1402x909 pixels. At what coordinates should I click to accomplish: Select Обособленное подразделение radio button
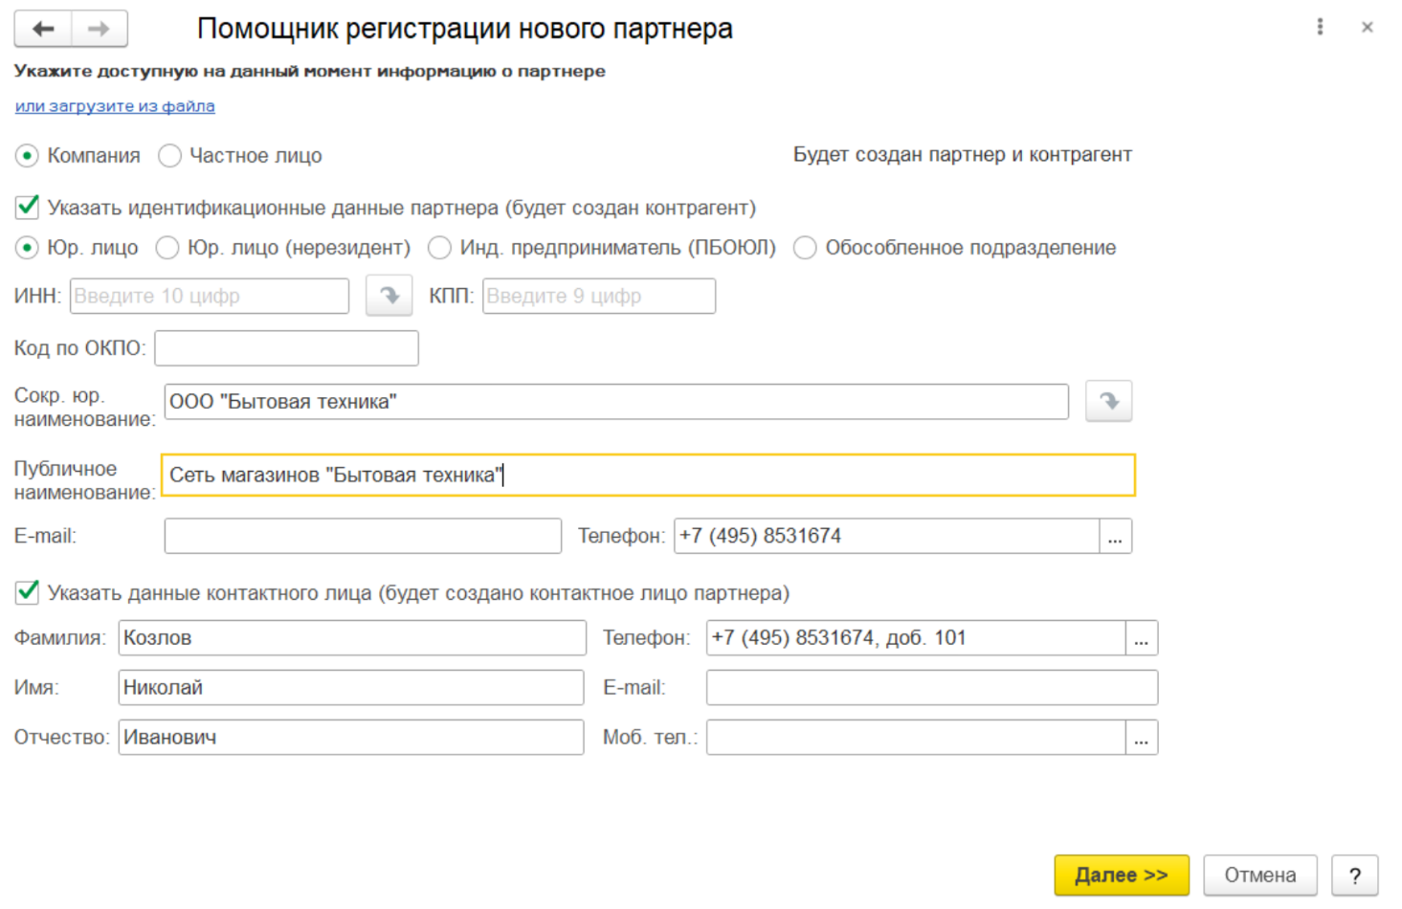(x=806, y=248)
